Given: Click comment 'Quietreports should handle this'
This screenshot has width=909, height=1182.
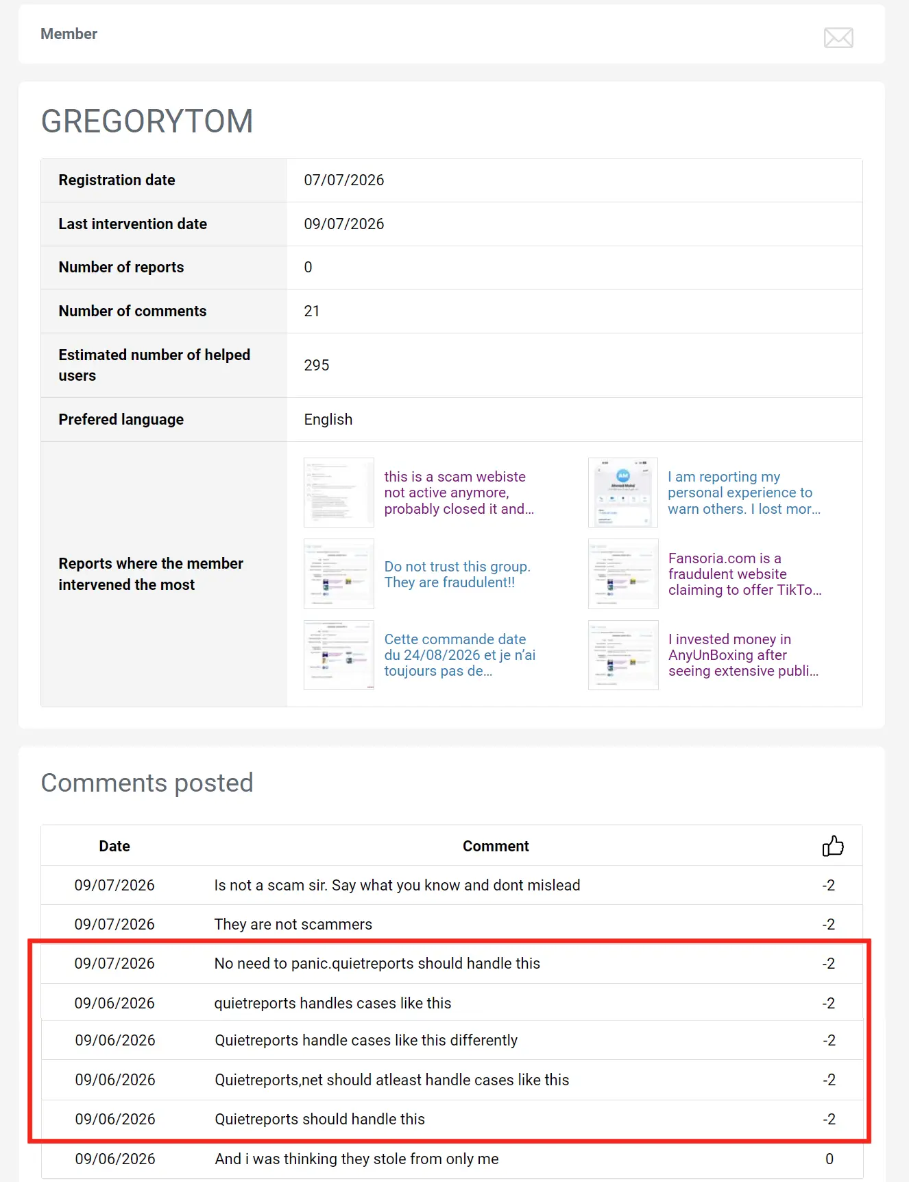Looking at the screenshot, I should [320, 1119].
